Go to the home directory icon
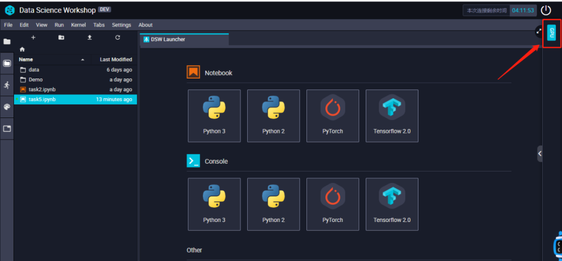 [x=22, y=49]
